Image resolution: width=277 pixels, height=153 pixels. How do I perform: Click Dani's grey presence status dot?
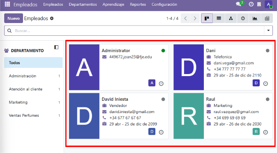coord(268,51)
